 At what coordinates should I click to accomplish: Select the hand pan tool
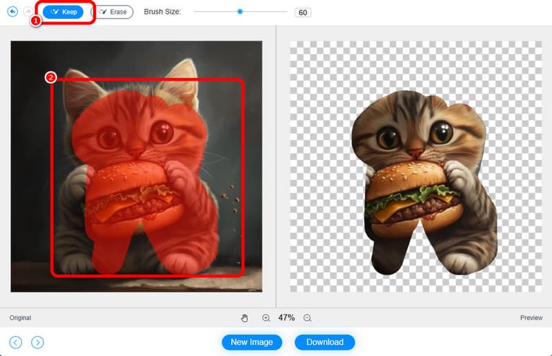coord(244,318)
